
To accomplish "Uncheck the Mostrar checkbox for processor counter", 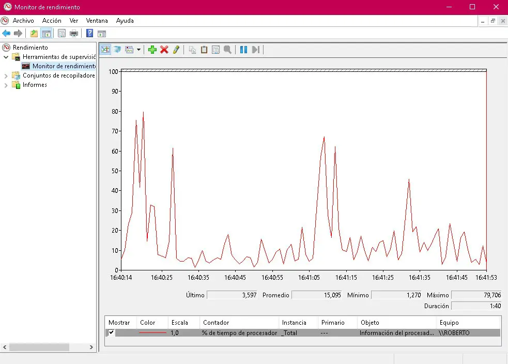I will (111, 332).
